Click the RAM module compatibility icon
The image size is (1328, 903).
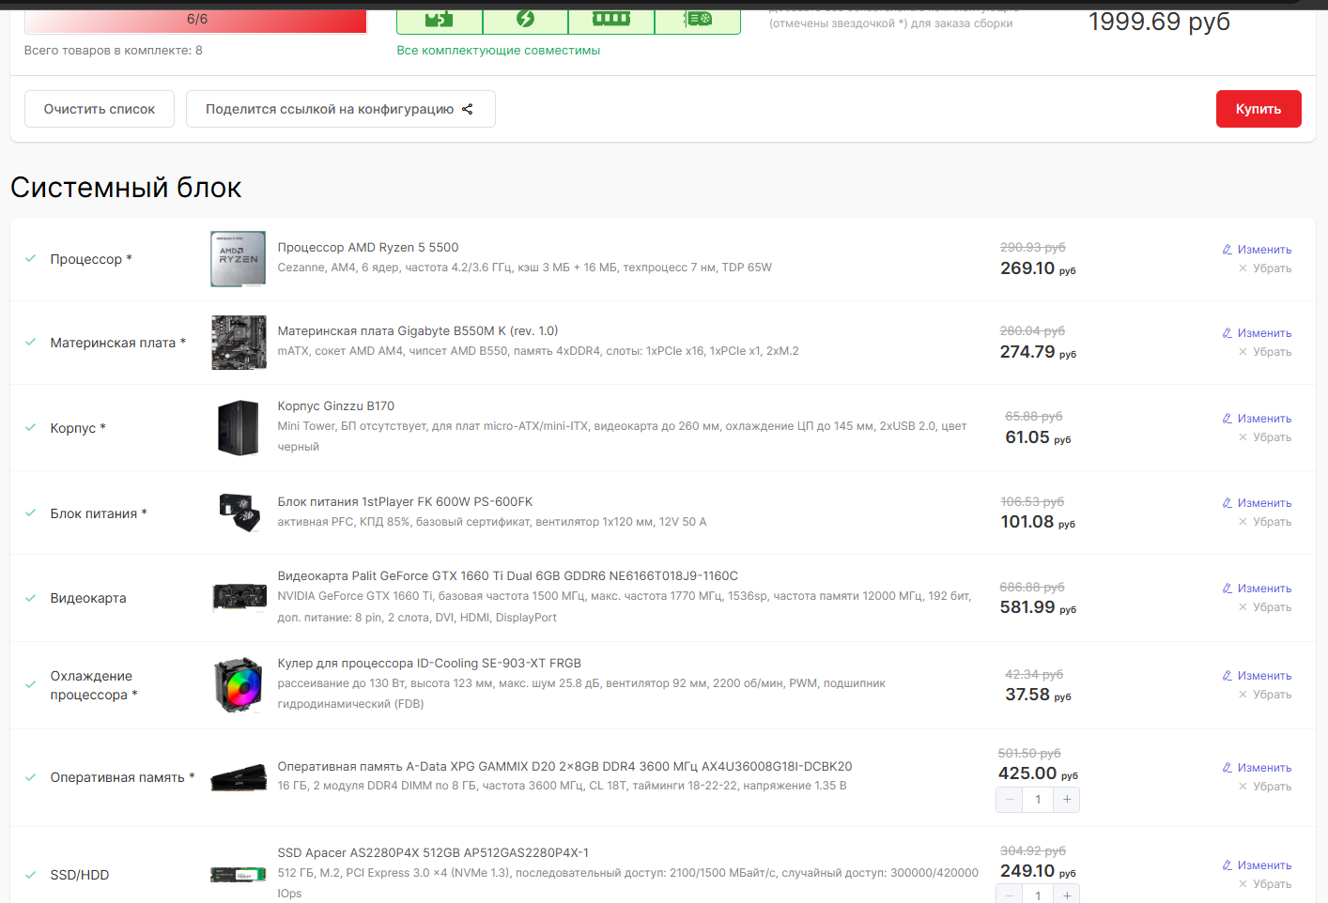point(611,19)
